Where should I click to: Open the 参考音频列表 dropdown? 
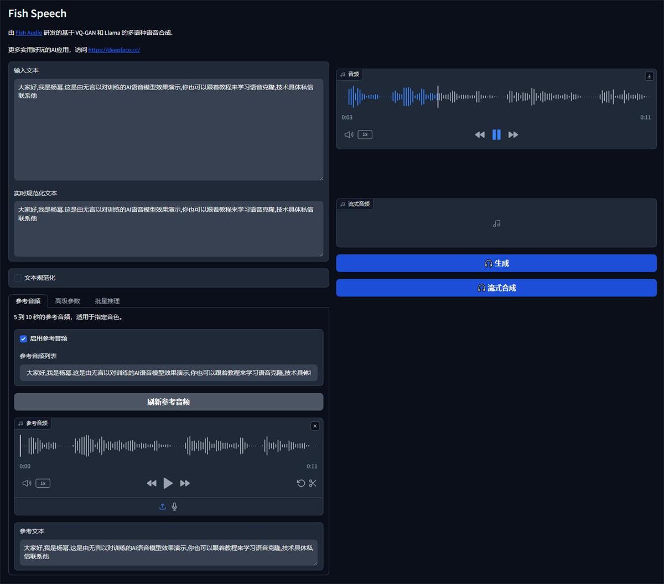pos(169,373)
